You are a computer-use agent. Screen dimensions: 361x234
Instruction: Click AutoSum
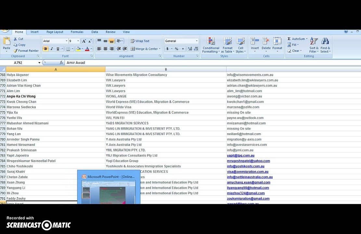coord(296,39)
